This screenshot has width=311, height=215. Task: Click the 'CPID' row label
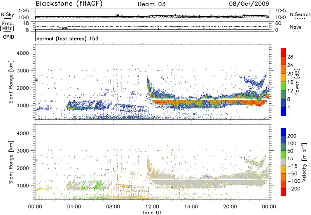(x=9, y=37)
